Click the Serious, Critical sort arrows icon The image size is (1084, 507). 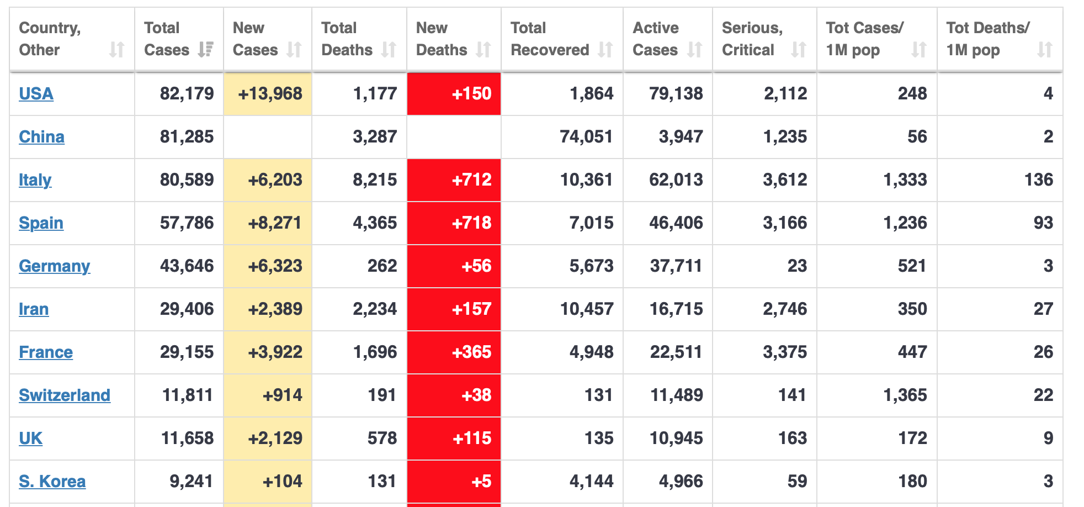[798, 50]
